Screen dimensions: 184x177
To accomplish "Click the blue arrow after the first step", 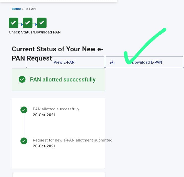I will point(22,25).
